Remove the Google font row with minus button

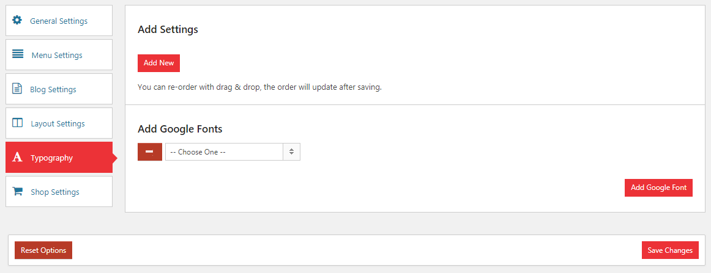pyautogui.click(x=150, y=151)
